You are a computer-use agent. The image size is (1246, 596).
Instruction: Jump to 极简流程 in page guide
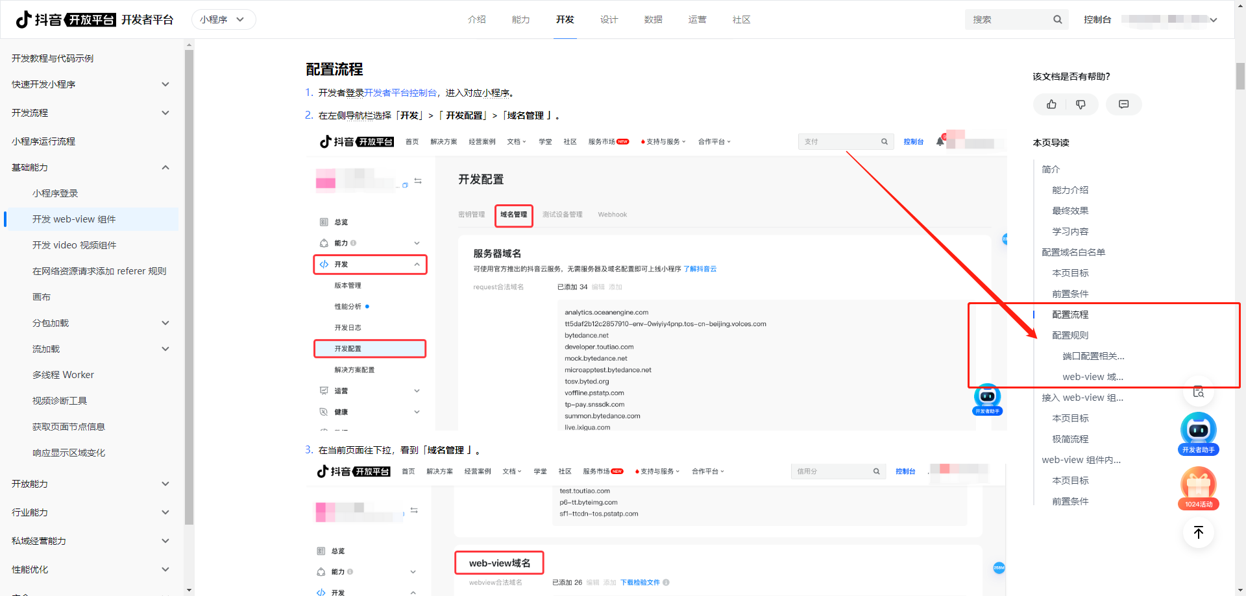click(x=1070, y=439)
